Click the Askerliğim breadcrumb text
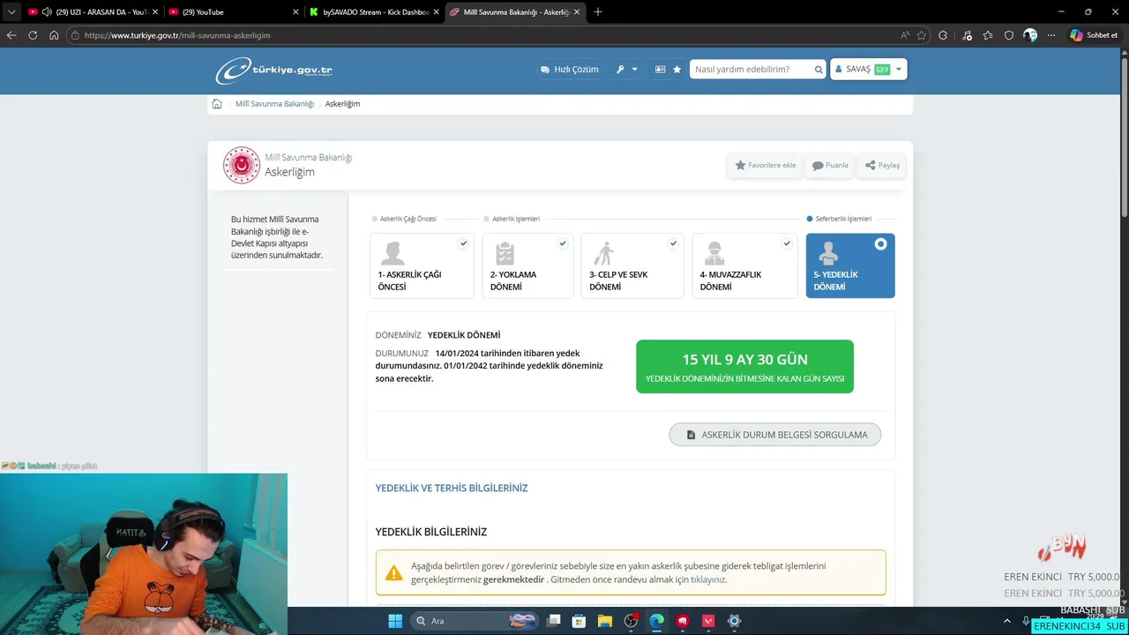 (x=342, y=104)
